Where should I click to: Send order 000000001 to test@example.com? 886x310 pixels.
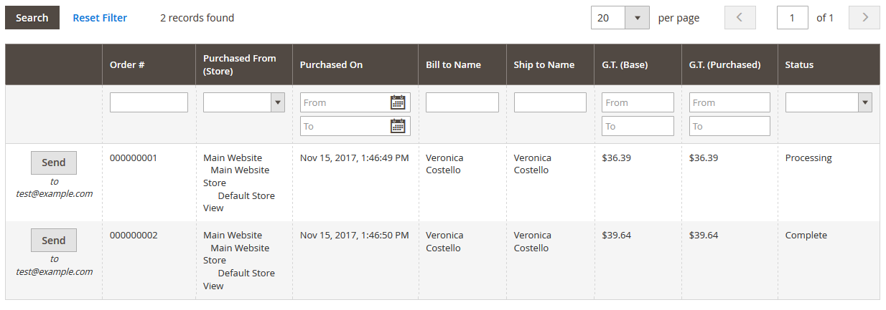[54, 163]
